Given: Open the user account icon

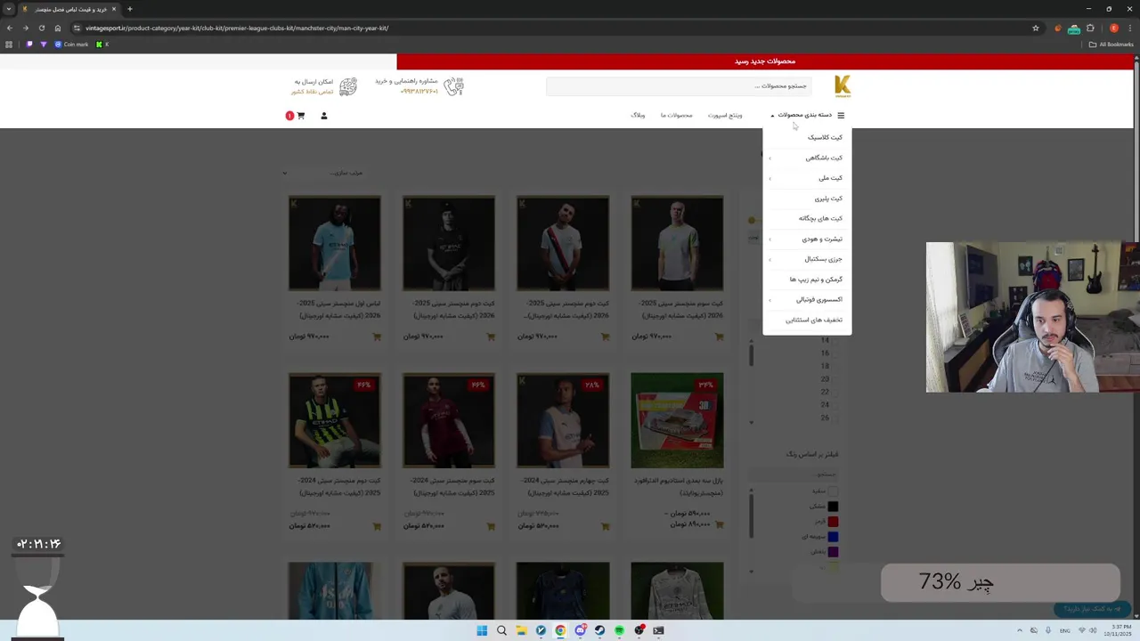Looking at the screenshot, I should point(324,116).
